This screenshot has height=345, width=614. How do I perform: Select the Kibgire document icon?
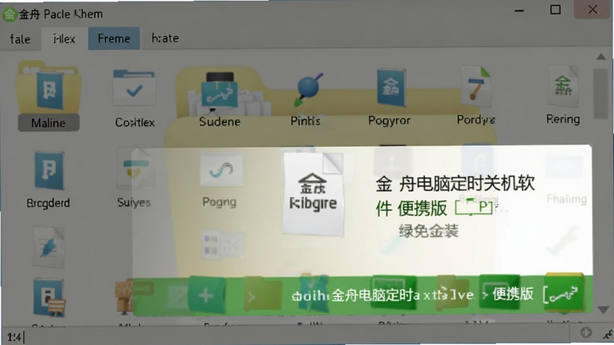tap(313, 194)
